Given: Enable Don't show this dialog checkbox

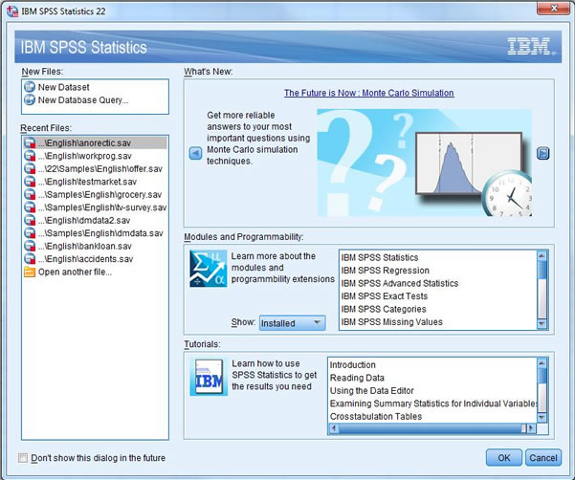Looking at the screenshot, I should pos(23,458).
